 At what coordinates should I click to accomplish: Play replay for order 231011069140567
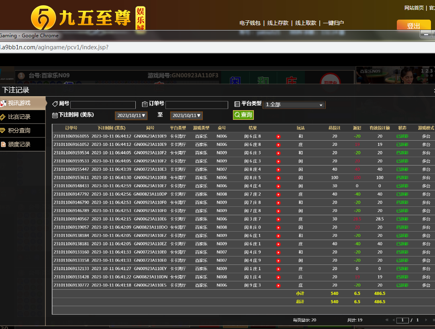pos(278,219)
